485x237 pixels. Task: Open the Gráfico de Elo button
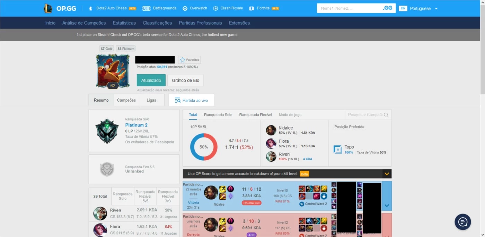coord(186,80)
